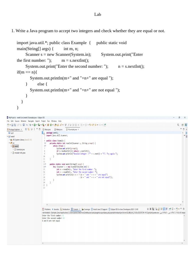Click the New Java Class icon

51,125
